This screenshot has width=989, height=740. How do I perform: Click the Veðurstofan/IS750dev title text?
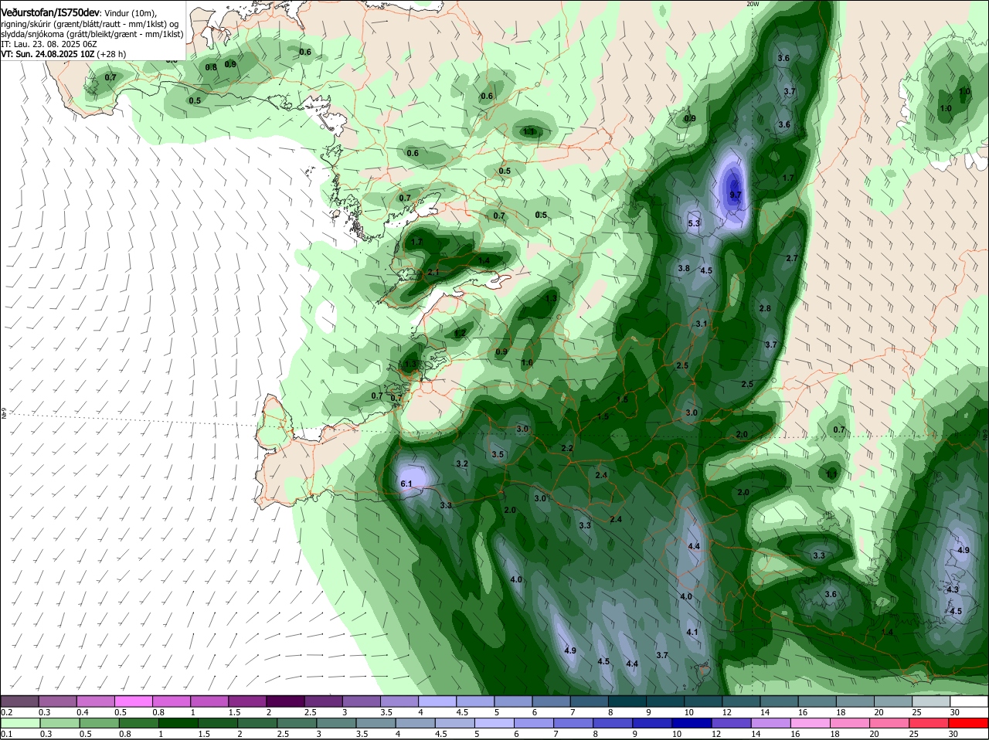click(50, 13)
